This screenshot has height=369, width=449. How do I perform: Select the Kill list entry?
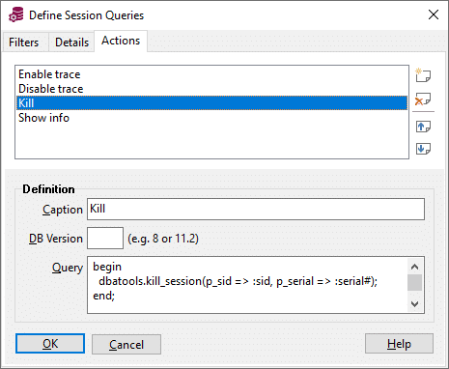coord(211,103)
